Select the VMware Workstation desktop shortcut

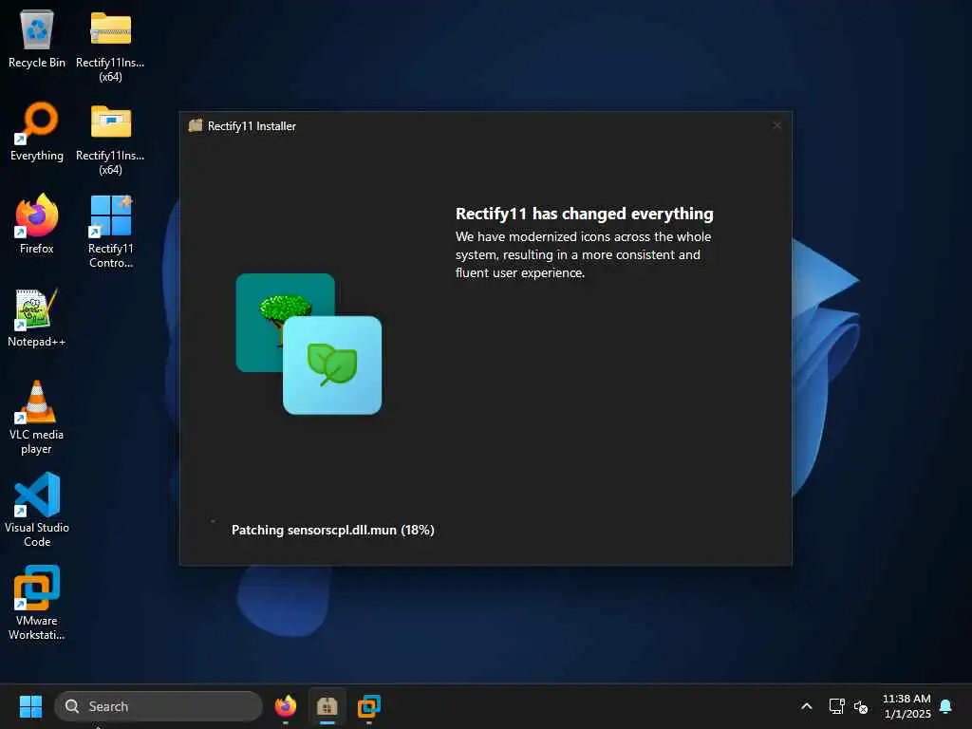click(37, 603)
